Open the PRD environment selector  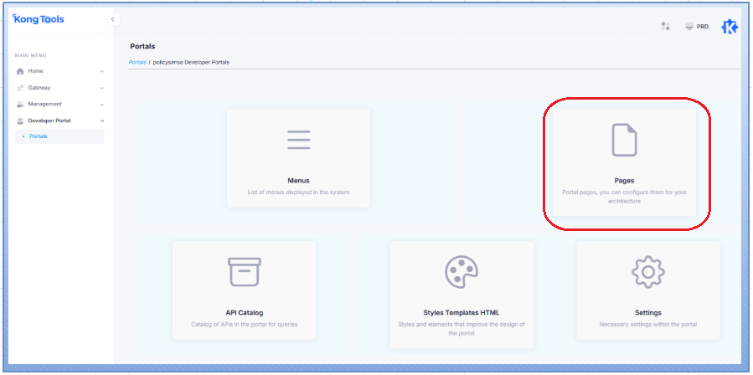(696, 27)
